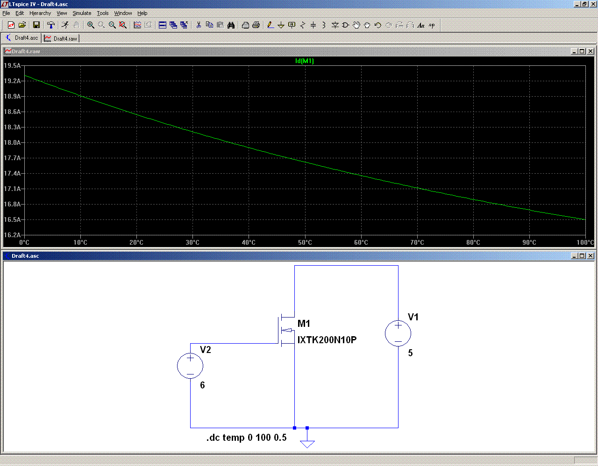
Task: Click the Copy icon in the toolbar
Action: (x=209, y=25)
